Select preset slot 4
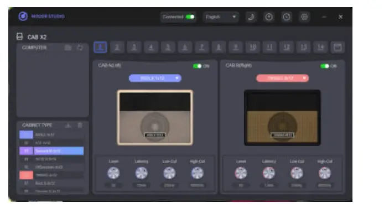The image size is (384, 208). [x=151, y=47]
